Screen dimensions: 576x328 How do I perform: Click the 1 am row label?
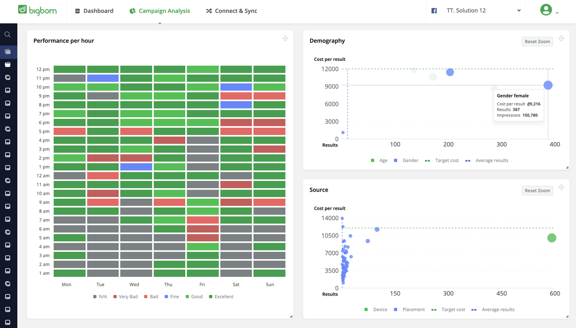point(44,273)
